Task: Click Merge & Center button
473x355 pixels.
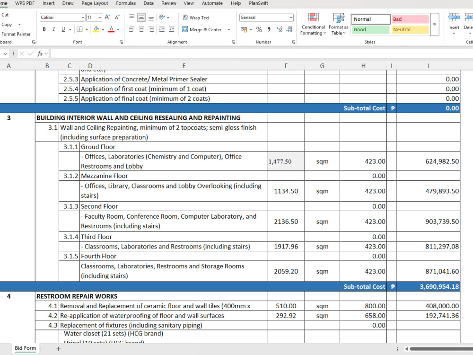Action: (x=202, y=29)
